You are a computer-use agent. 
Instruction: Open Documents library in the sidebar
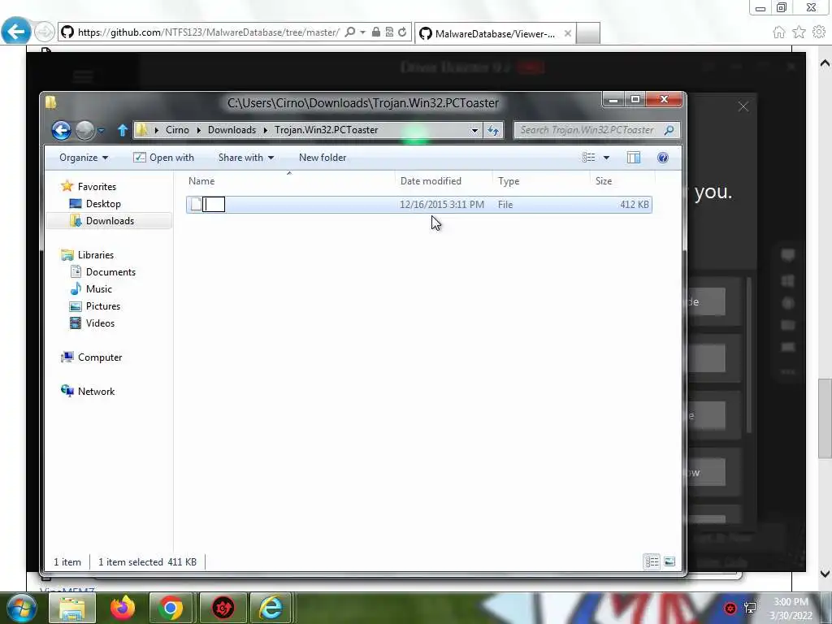pos(110,272)
